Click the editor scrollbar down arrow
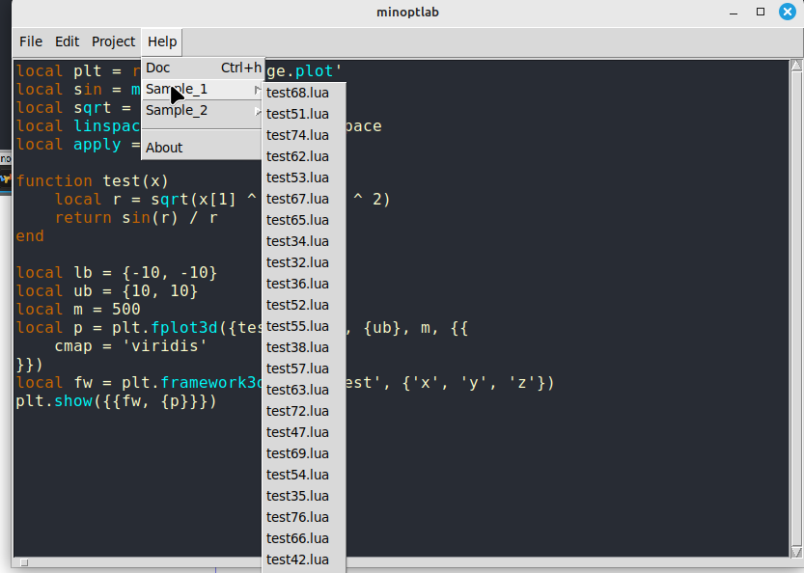804x573 pixels. coord(796,552)
